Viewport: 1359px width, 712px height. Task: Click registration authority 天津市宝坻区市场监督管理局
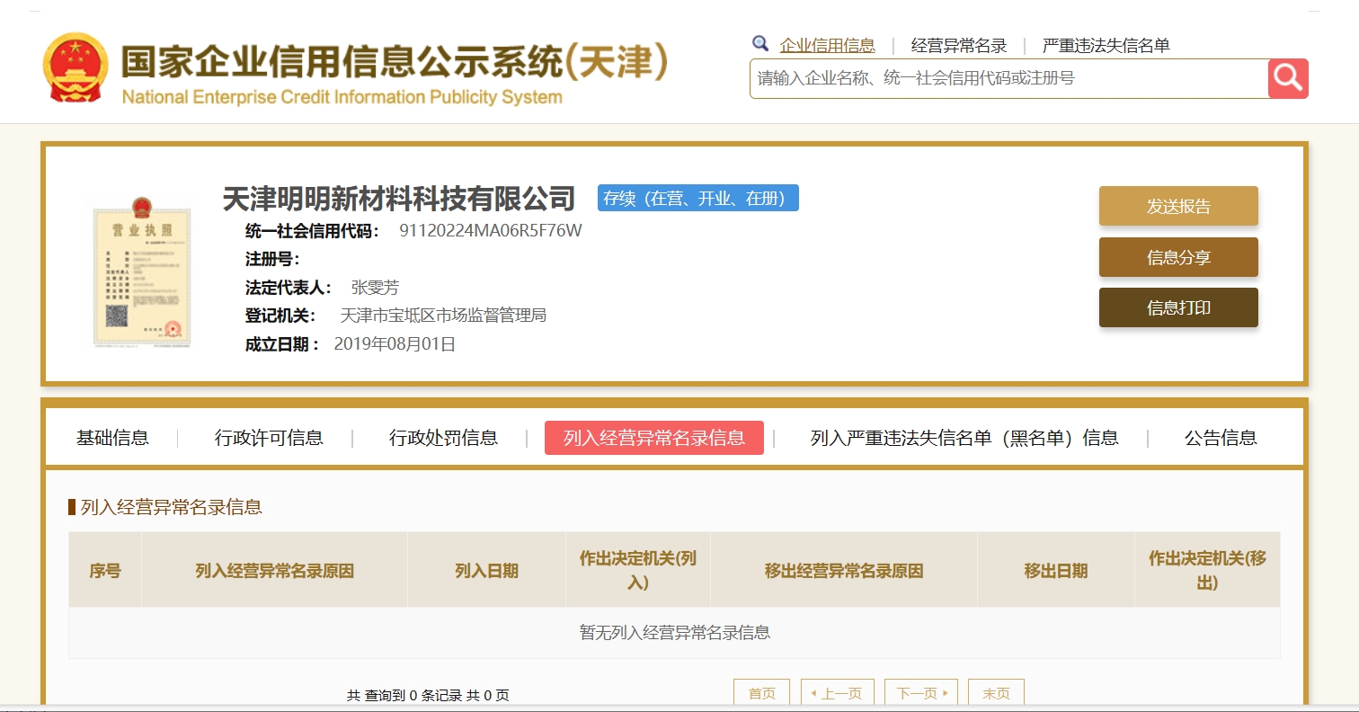443,316
